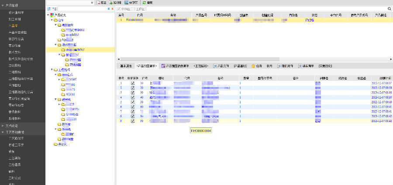Click the folder icon of the WD581 node
Image resolution: width=393 pixels, height=185 pixels.
coord(63,94)
